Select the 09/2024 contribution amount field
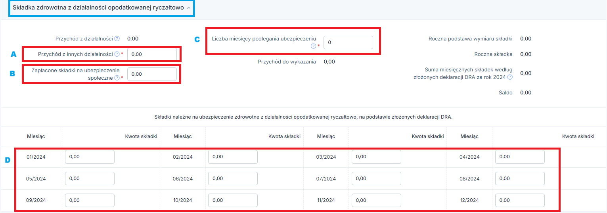Viewport: 607px width, 213px height. [90, 200]
